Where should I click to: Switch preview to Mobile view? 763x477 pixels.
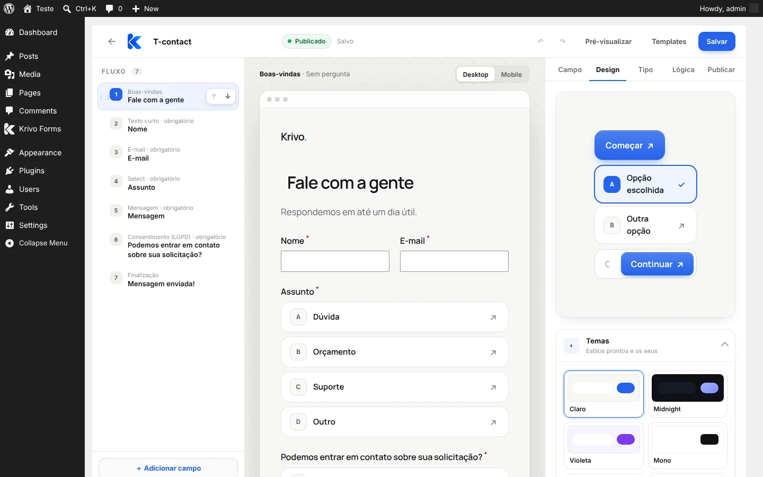[x=511, y=75]
